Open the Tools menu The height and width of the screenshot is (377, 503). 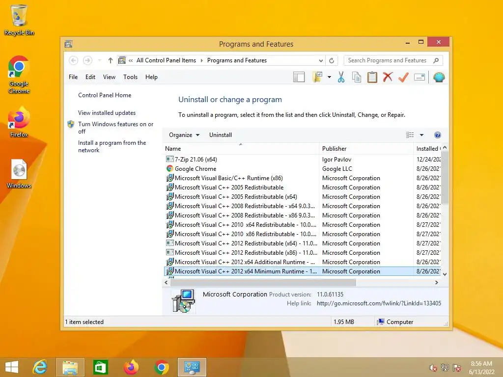point(130,77)
